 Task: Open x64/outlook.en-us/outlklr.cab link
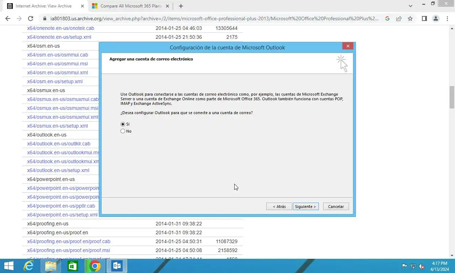click(x=59, y=144)
